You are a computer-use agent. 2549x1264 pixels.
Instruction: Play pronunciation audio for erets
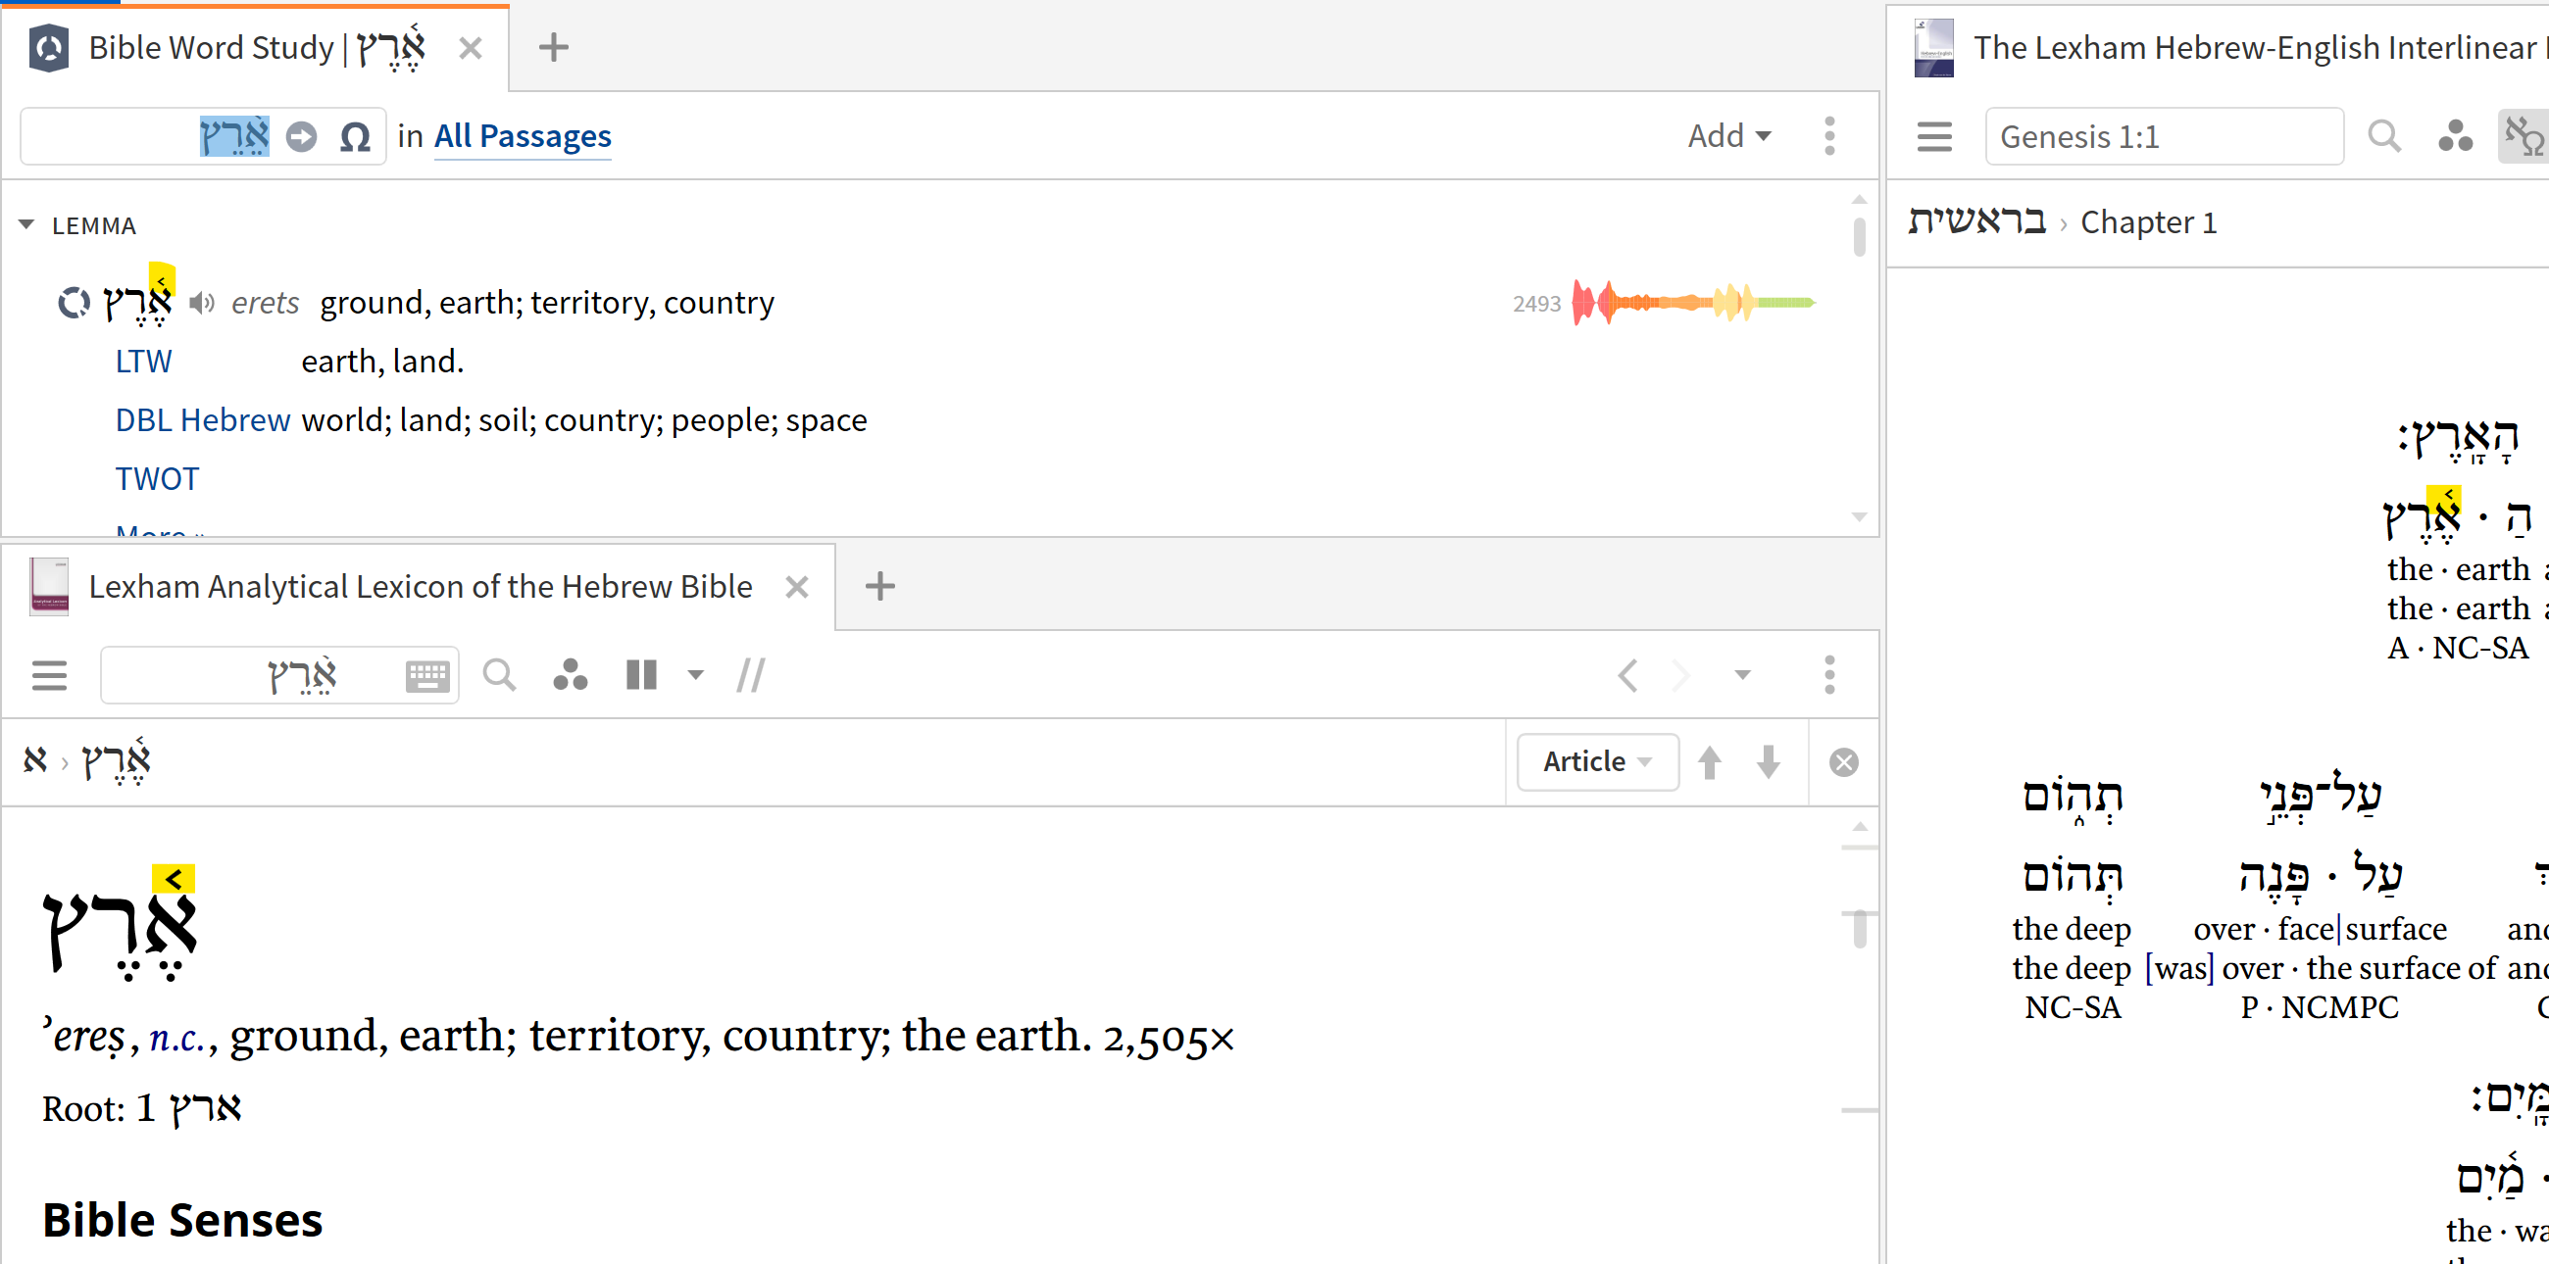(x=202, y=303)
